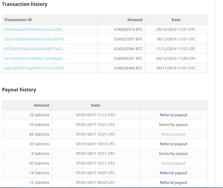
Task: Click the Amount header in Payout history
Action: coord(42,105)
